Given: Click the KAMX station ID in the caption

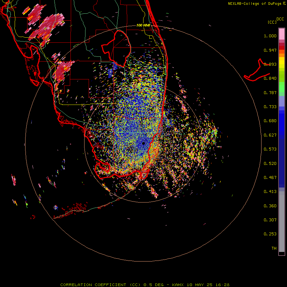Looking at the screenshot, I should (178, 285).
